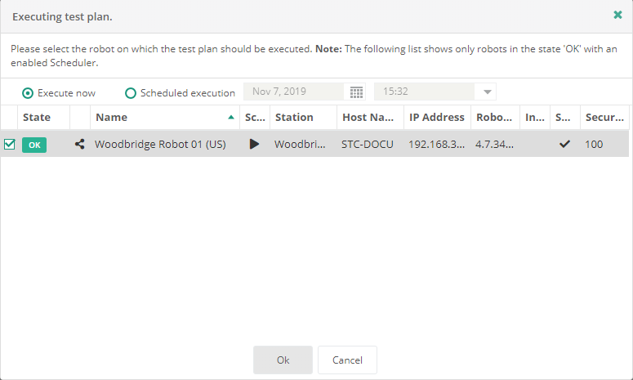
Task: Confirm with the Ok button
Action: click(283, 360)
